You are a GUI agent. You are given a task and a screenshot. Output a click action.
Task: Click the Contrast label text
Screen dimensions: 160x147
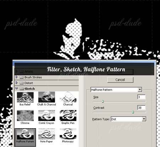(x=99, y=108)
